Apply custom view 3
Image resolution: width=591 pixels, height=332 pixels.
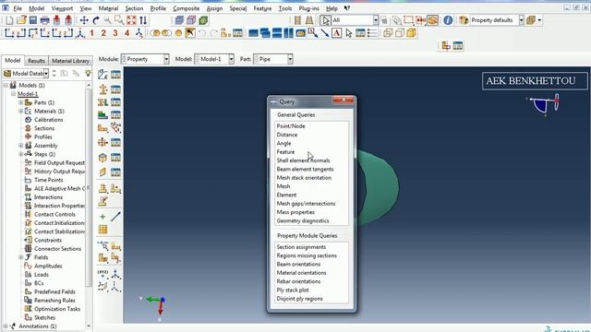115,33
